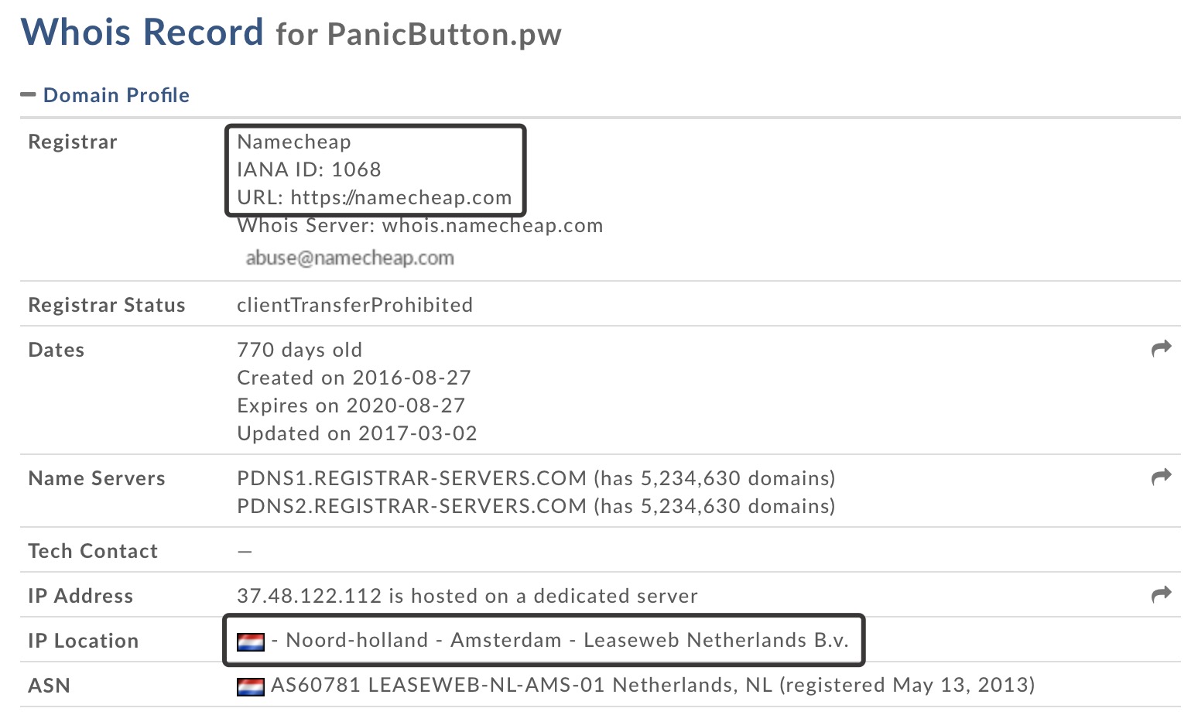Click the share arrow in Dates row
This screenshot has width=1198, height=715.
point(1161,349)
